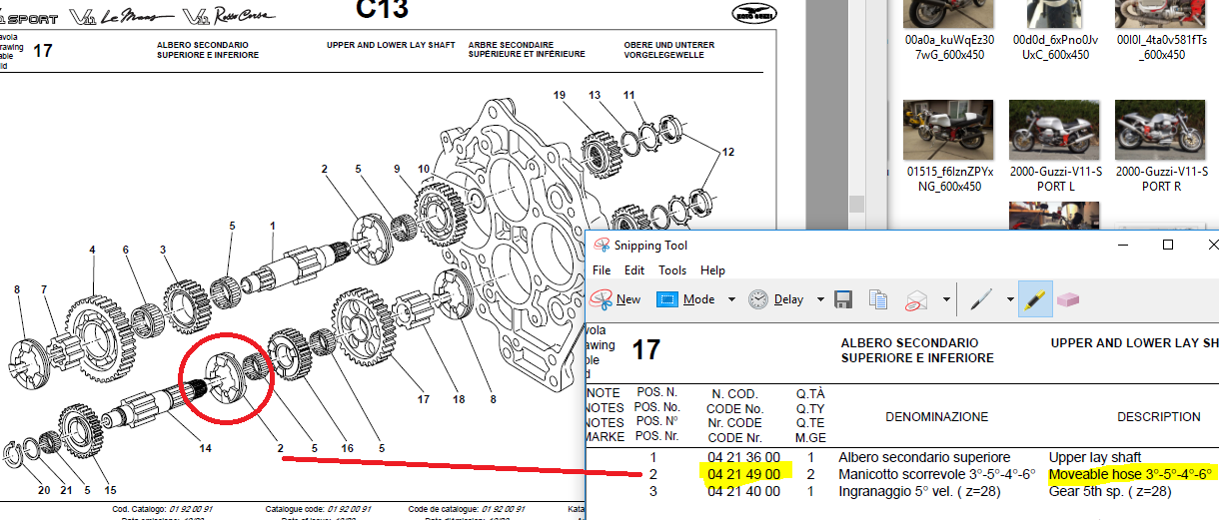Expand the Pen options dropdown arrow
The height and width of the screenshot is (520, 1219).
pyautogui.click(x=1009, y=299)
